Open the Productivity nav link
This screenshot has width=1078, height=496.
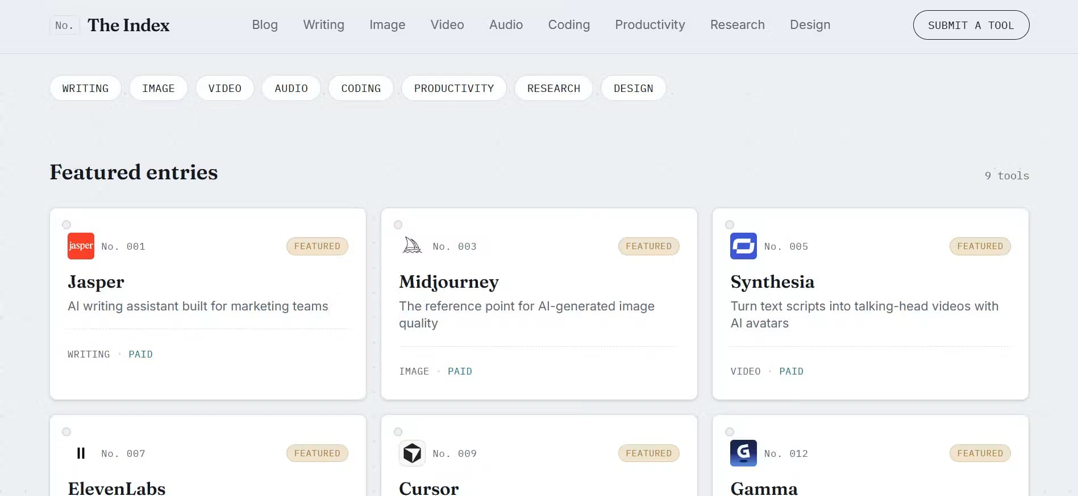tap(650, 25)
